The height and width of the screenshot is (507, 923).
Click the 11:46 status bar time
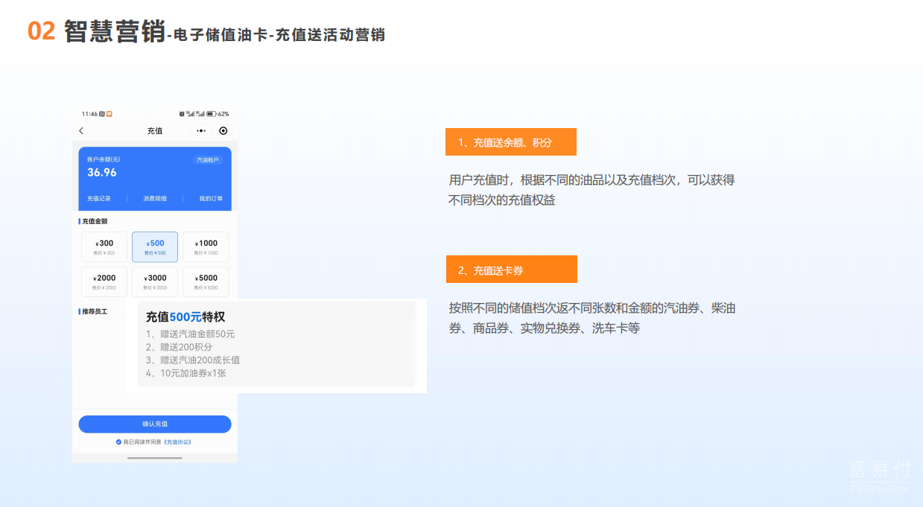click(89, 114)
